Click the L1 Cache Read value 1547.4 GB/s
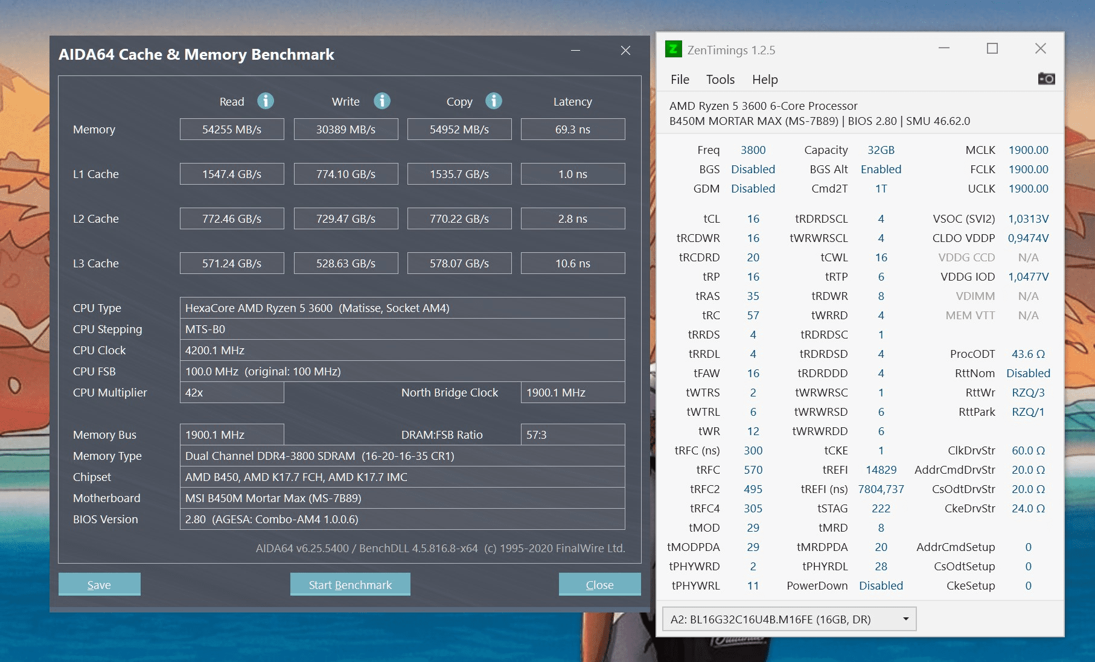This screenshot has height=662, width=1095. click(232, 174)
